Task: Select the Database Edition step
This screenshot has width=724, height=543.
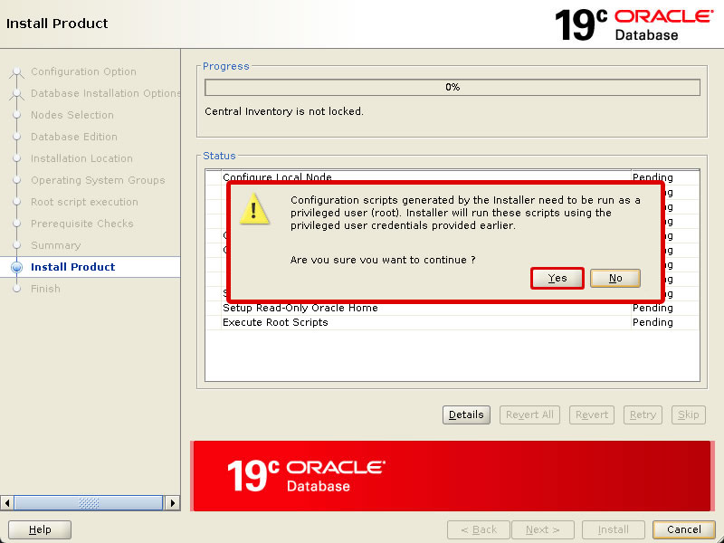Action: (x=74, y=137)
